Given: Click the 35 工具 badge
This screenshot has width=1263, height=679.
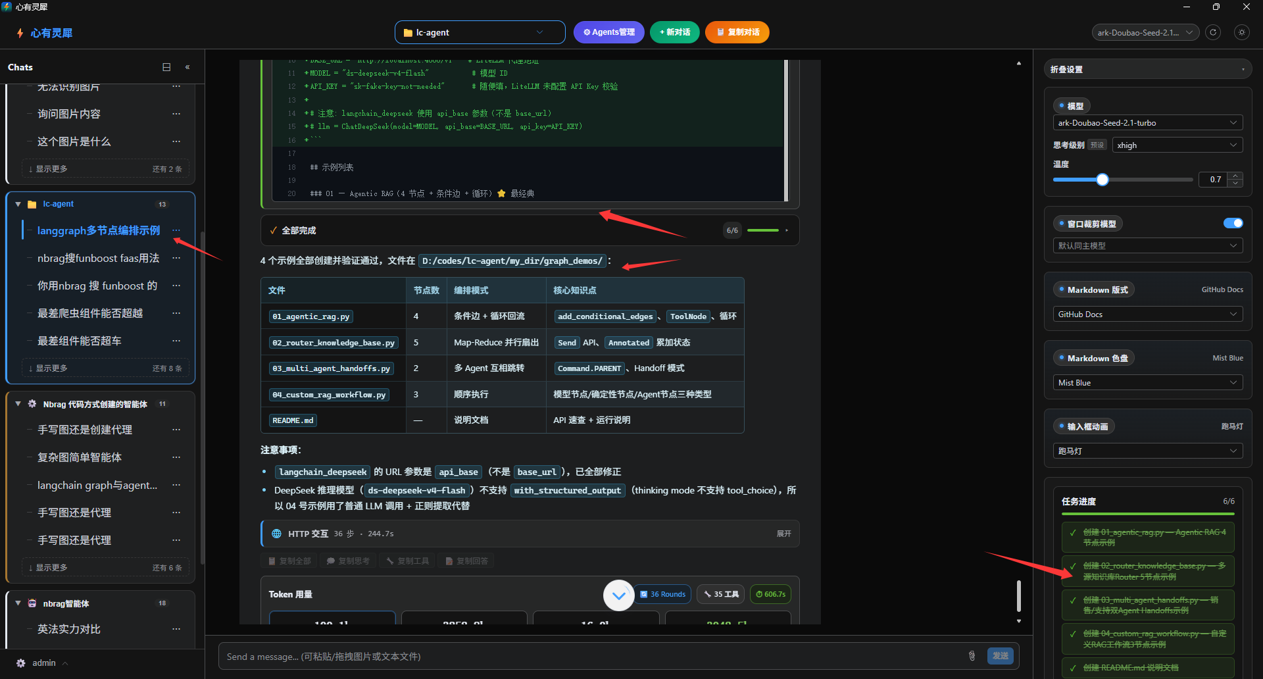Looking at the screenshot, I should [721, 594].
